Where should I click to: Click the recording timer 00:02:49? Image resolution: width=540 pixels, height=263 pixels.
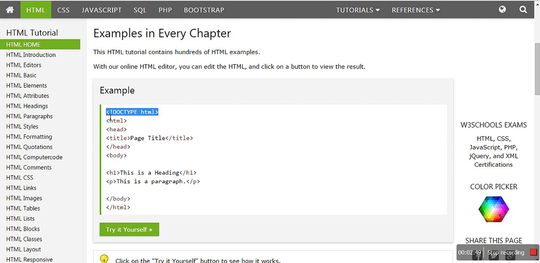point(469,252)
